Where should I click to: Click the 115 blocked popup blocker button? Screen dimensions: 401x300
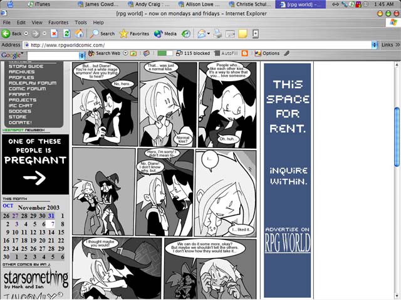coord(193,53)
